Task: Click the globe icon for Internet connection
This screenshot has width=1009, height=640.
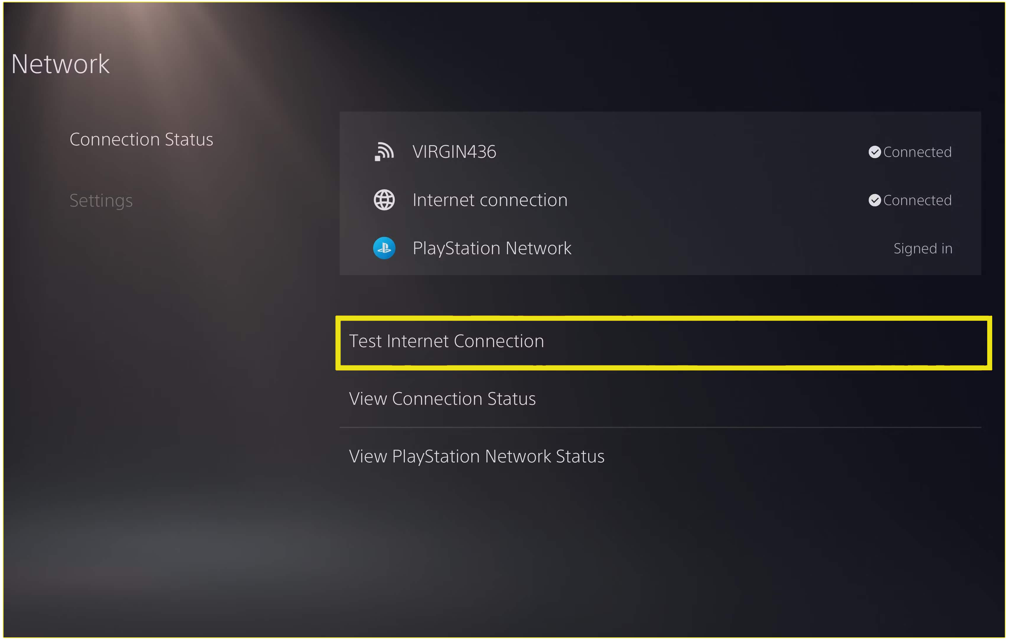Action: tap(384, 200)
